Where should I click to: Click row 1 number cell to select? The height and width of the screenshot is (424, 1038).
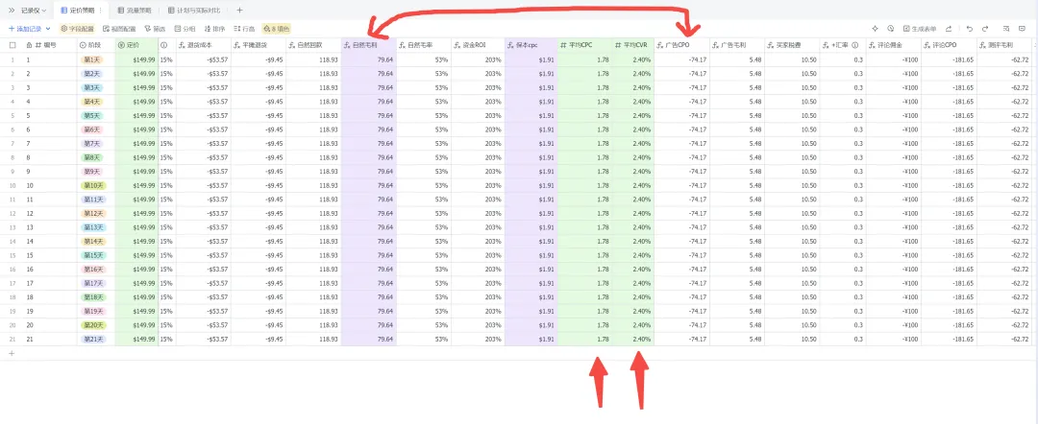[x=12, y=59]
